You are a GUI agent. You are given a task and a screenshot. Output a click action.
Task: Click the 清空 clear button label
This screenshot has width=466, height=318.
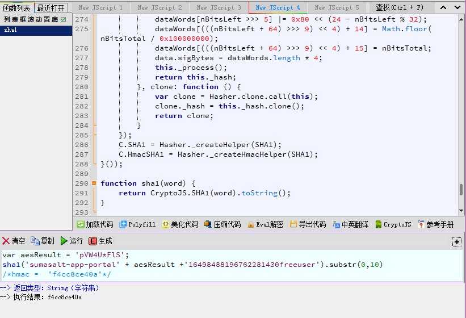coord(18,241)
